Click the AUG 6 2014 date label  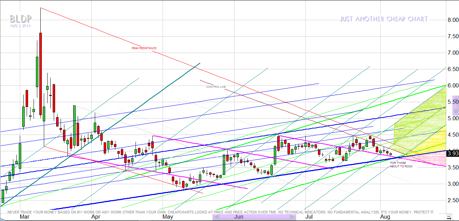(20, 26)
